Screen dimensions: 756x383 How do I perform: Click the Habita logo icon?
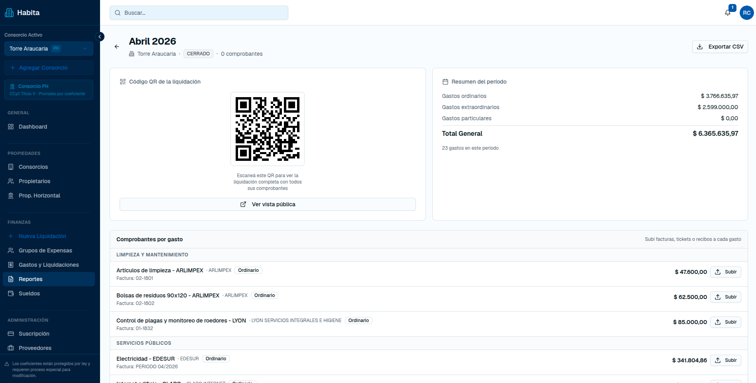point(9,13)
